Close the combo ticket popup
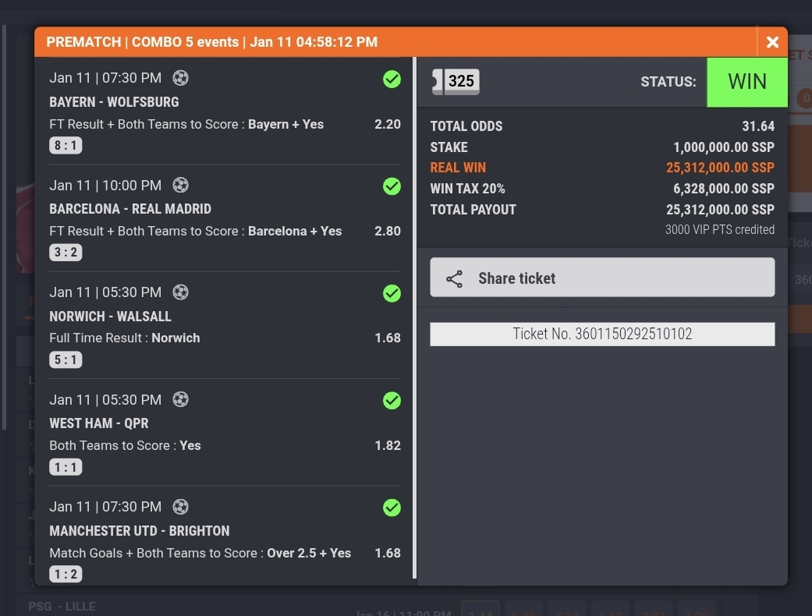The image size is (812, 616). tap(772, 42)
